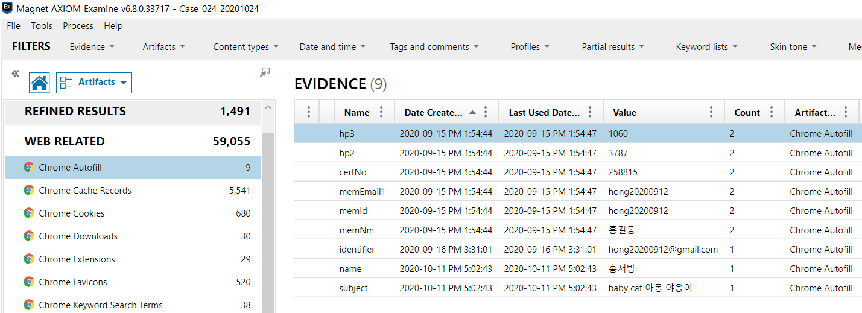Screen dimensions: 862x313
Task: Click left panel scroll-up arrow
Action: click(268, 107)
